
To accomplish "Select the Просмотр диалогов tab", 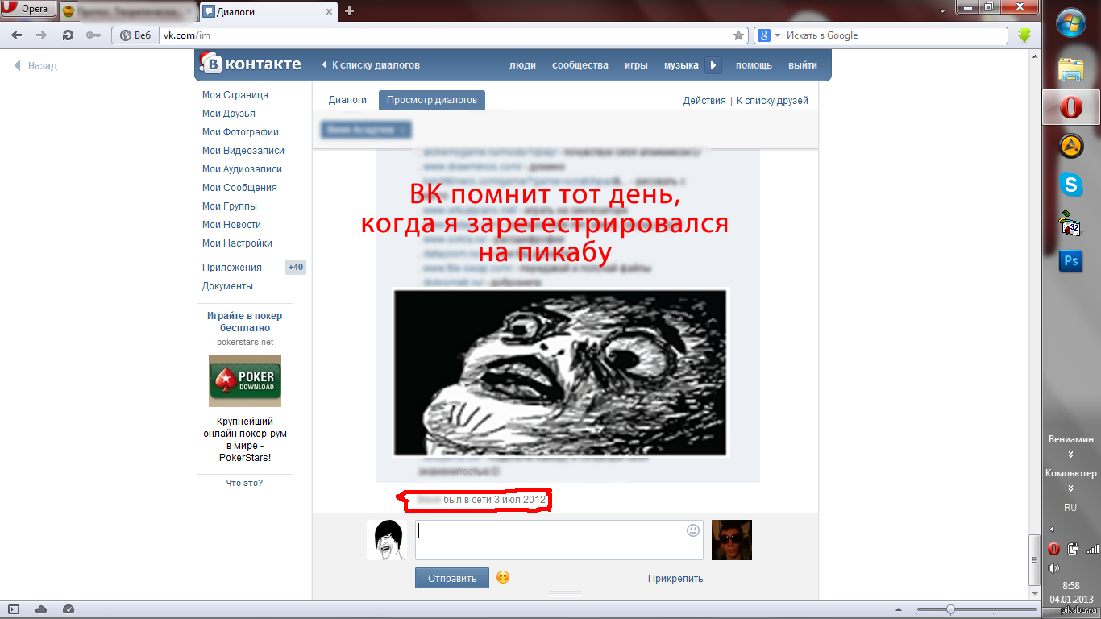I will point(431,100).
